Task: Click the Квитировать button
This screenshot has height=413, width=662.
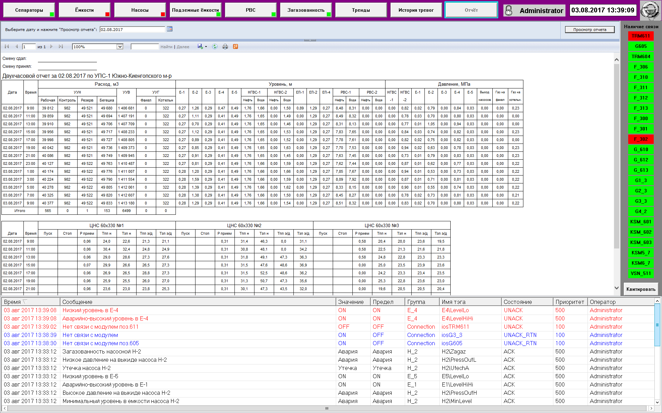Action: click(641, 289)
